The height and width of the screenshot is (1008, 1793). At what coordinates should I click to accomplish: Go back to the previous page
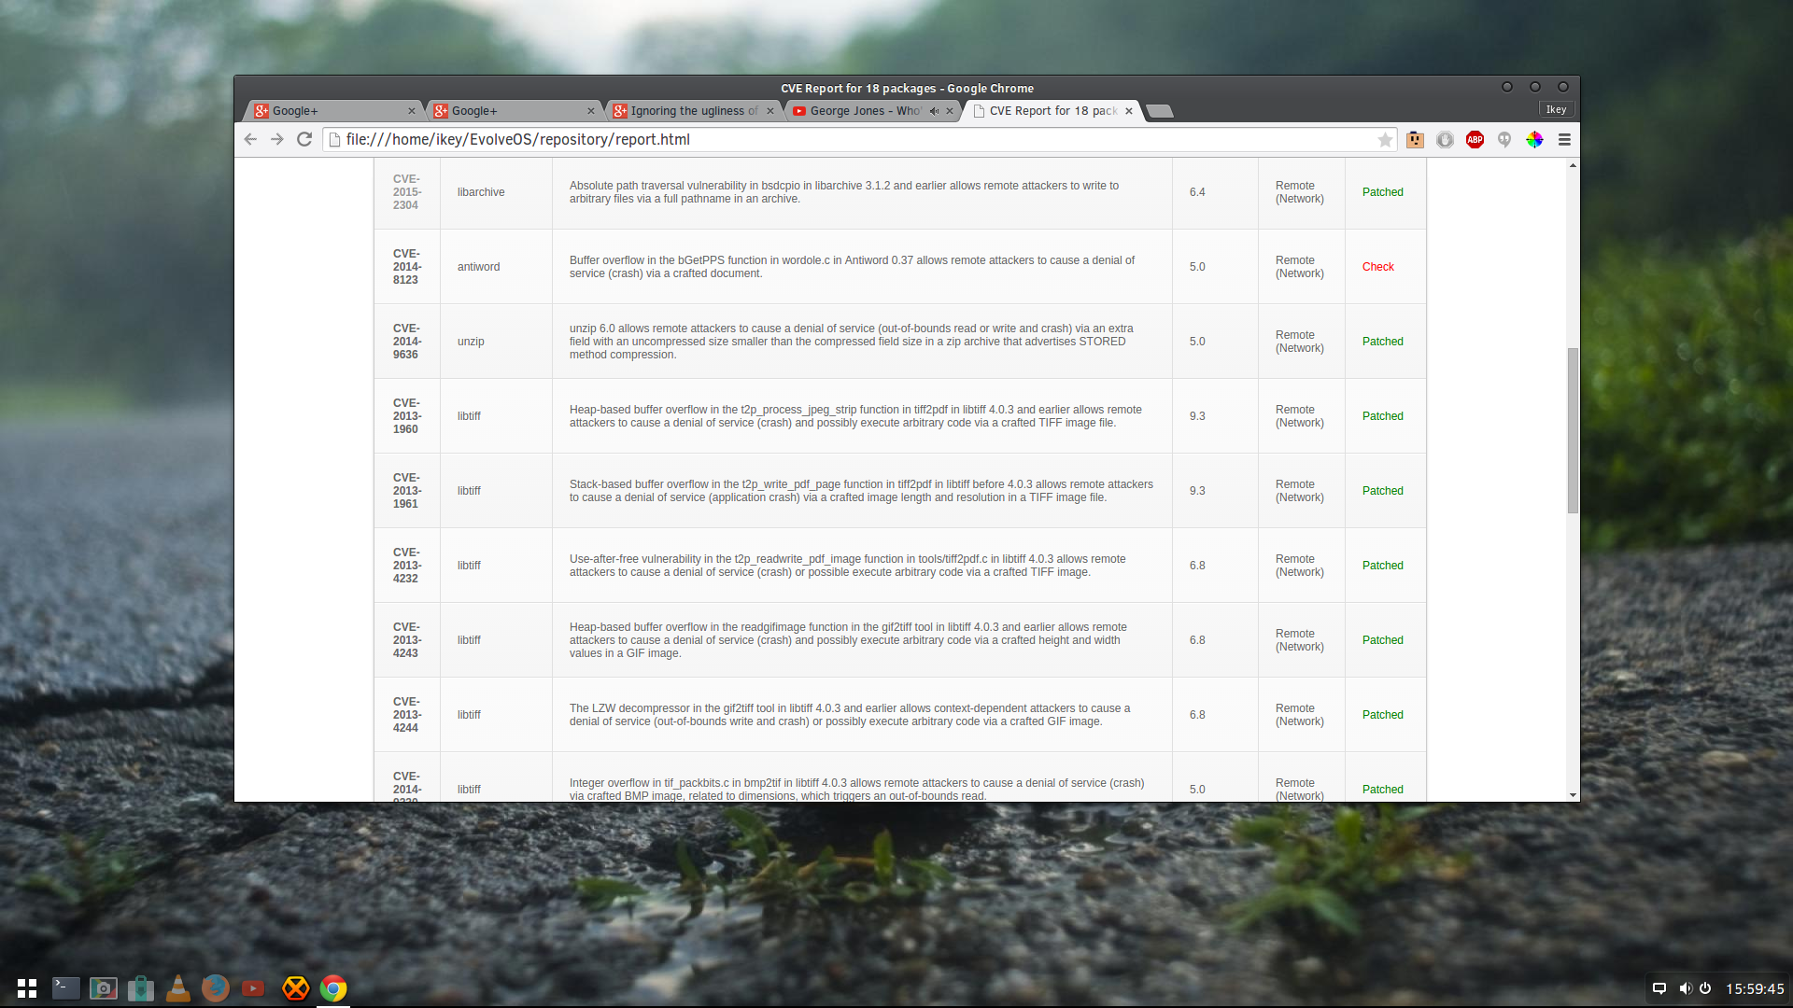(x=250, y=139)
